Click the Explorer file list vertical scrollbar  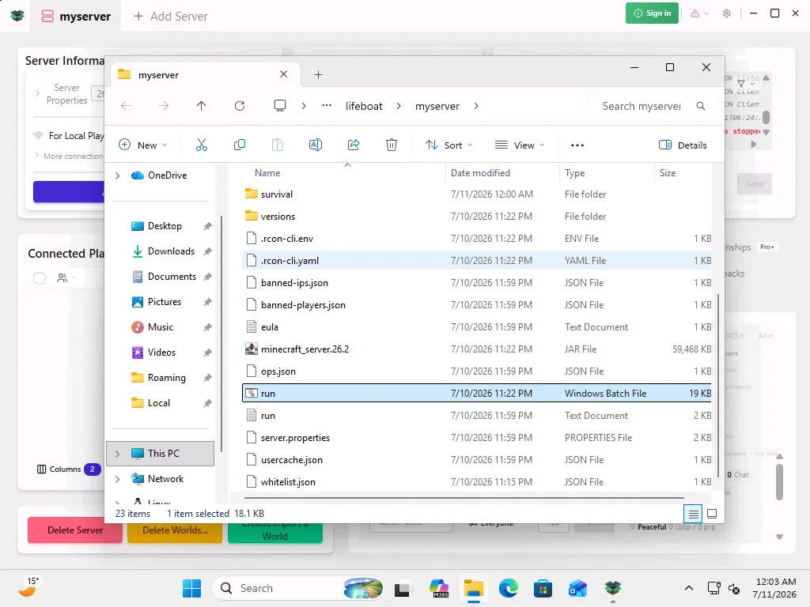tap(718, 386)
